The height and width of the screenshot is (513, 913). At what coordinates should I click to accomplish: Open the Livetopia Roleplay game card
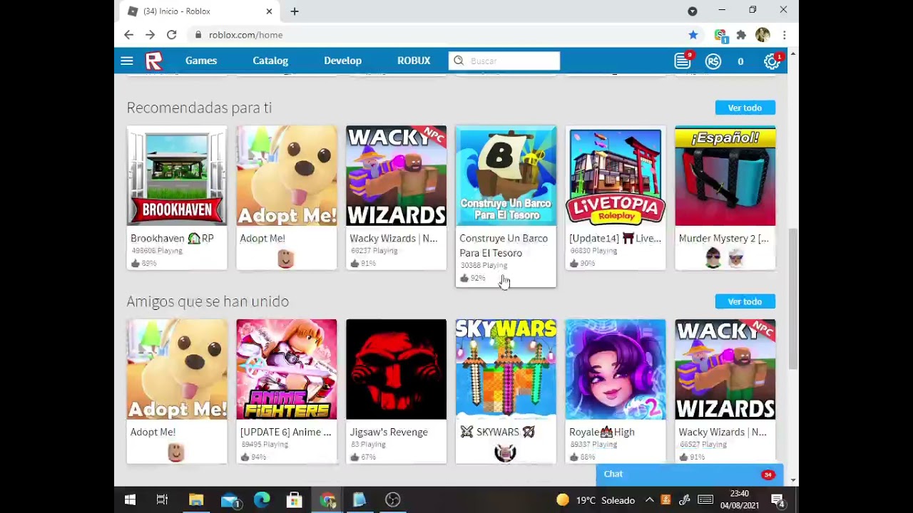tap(616, 197)
